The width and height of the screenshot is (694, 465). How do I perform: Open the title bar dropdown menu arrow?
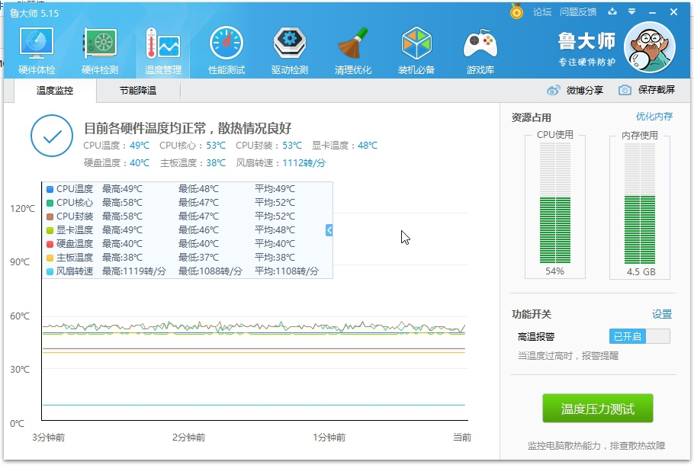click(x=632, y=11)
